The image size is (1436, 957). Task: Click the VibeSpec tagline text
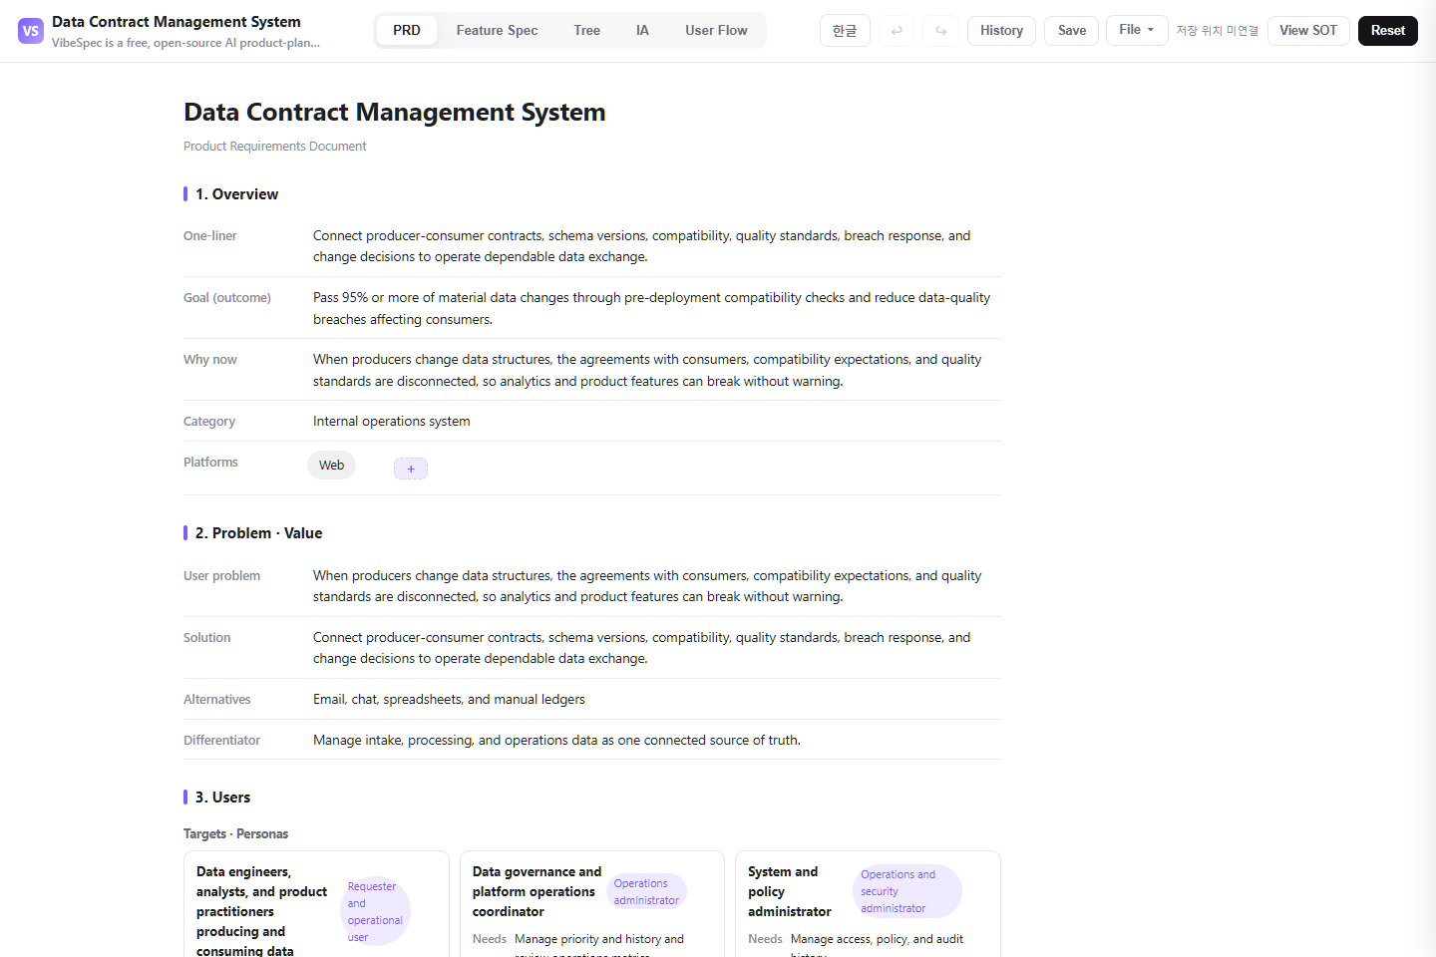(x=185, y=43)
